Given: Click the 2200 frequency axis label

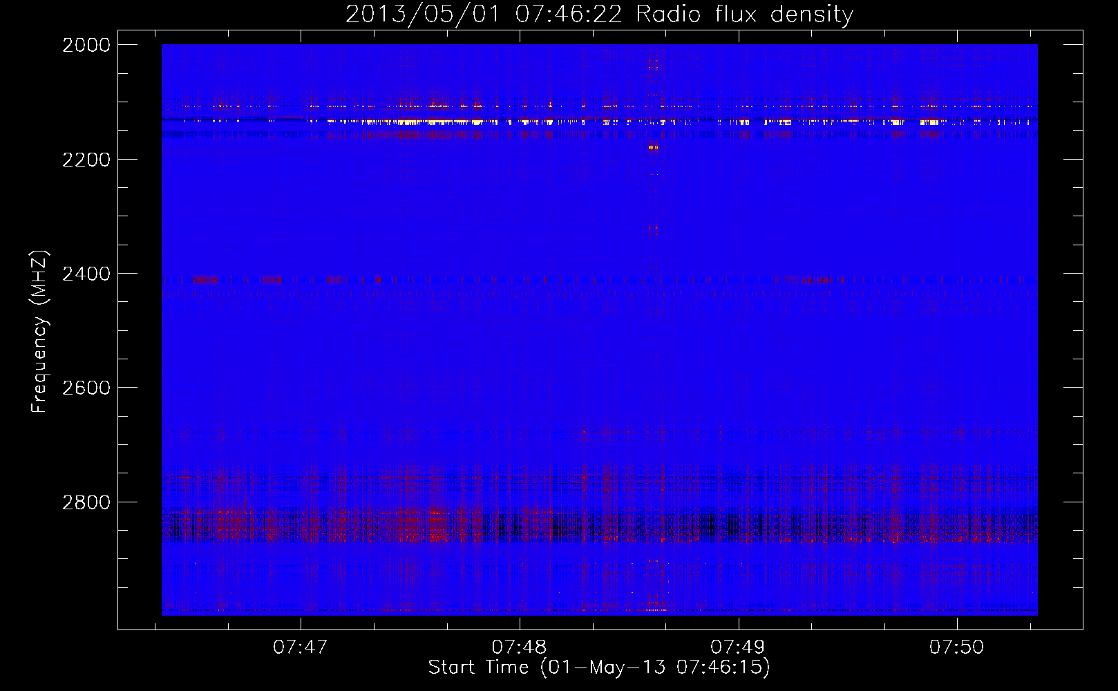Looking at the screenshot, I should click(86, 160).
